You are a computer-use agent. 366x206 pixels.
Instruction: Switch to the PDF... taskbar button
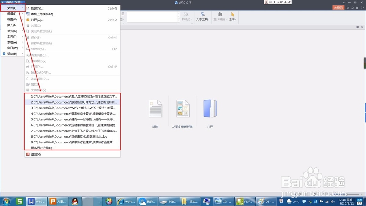coord(245,201)
